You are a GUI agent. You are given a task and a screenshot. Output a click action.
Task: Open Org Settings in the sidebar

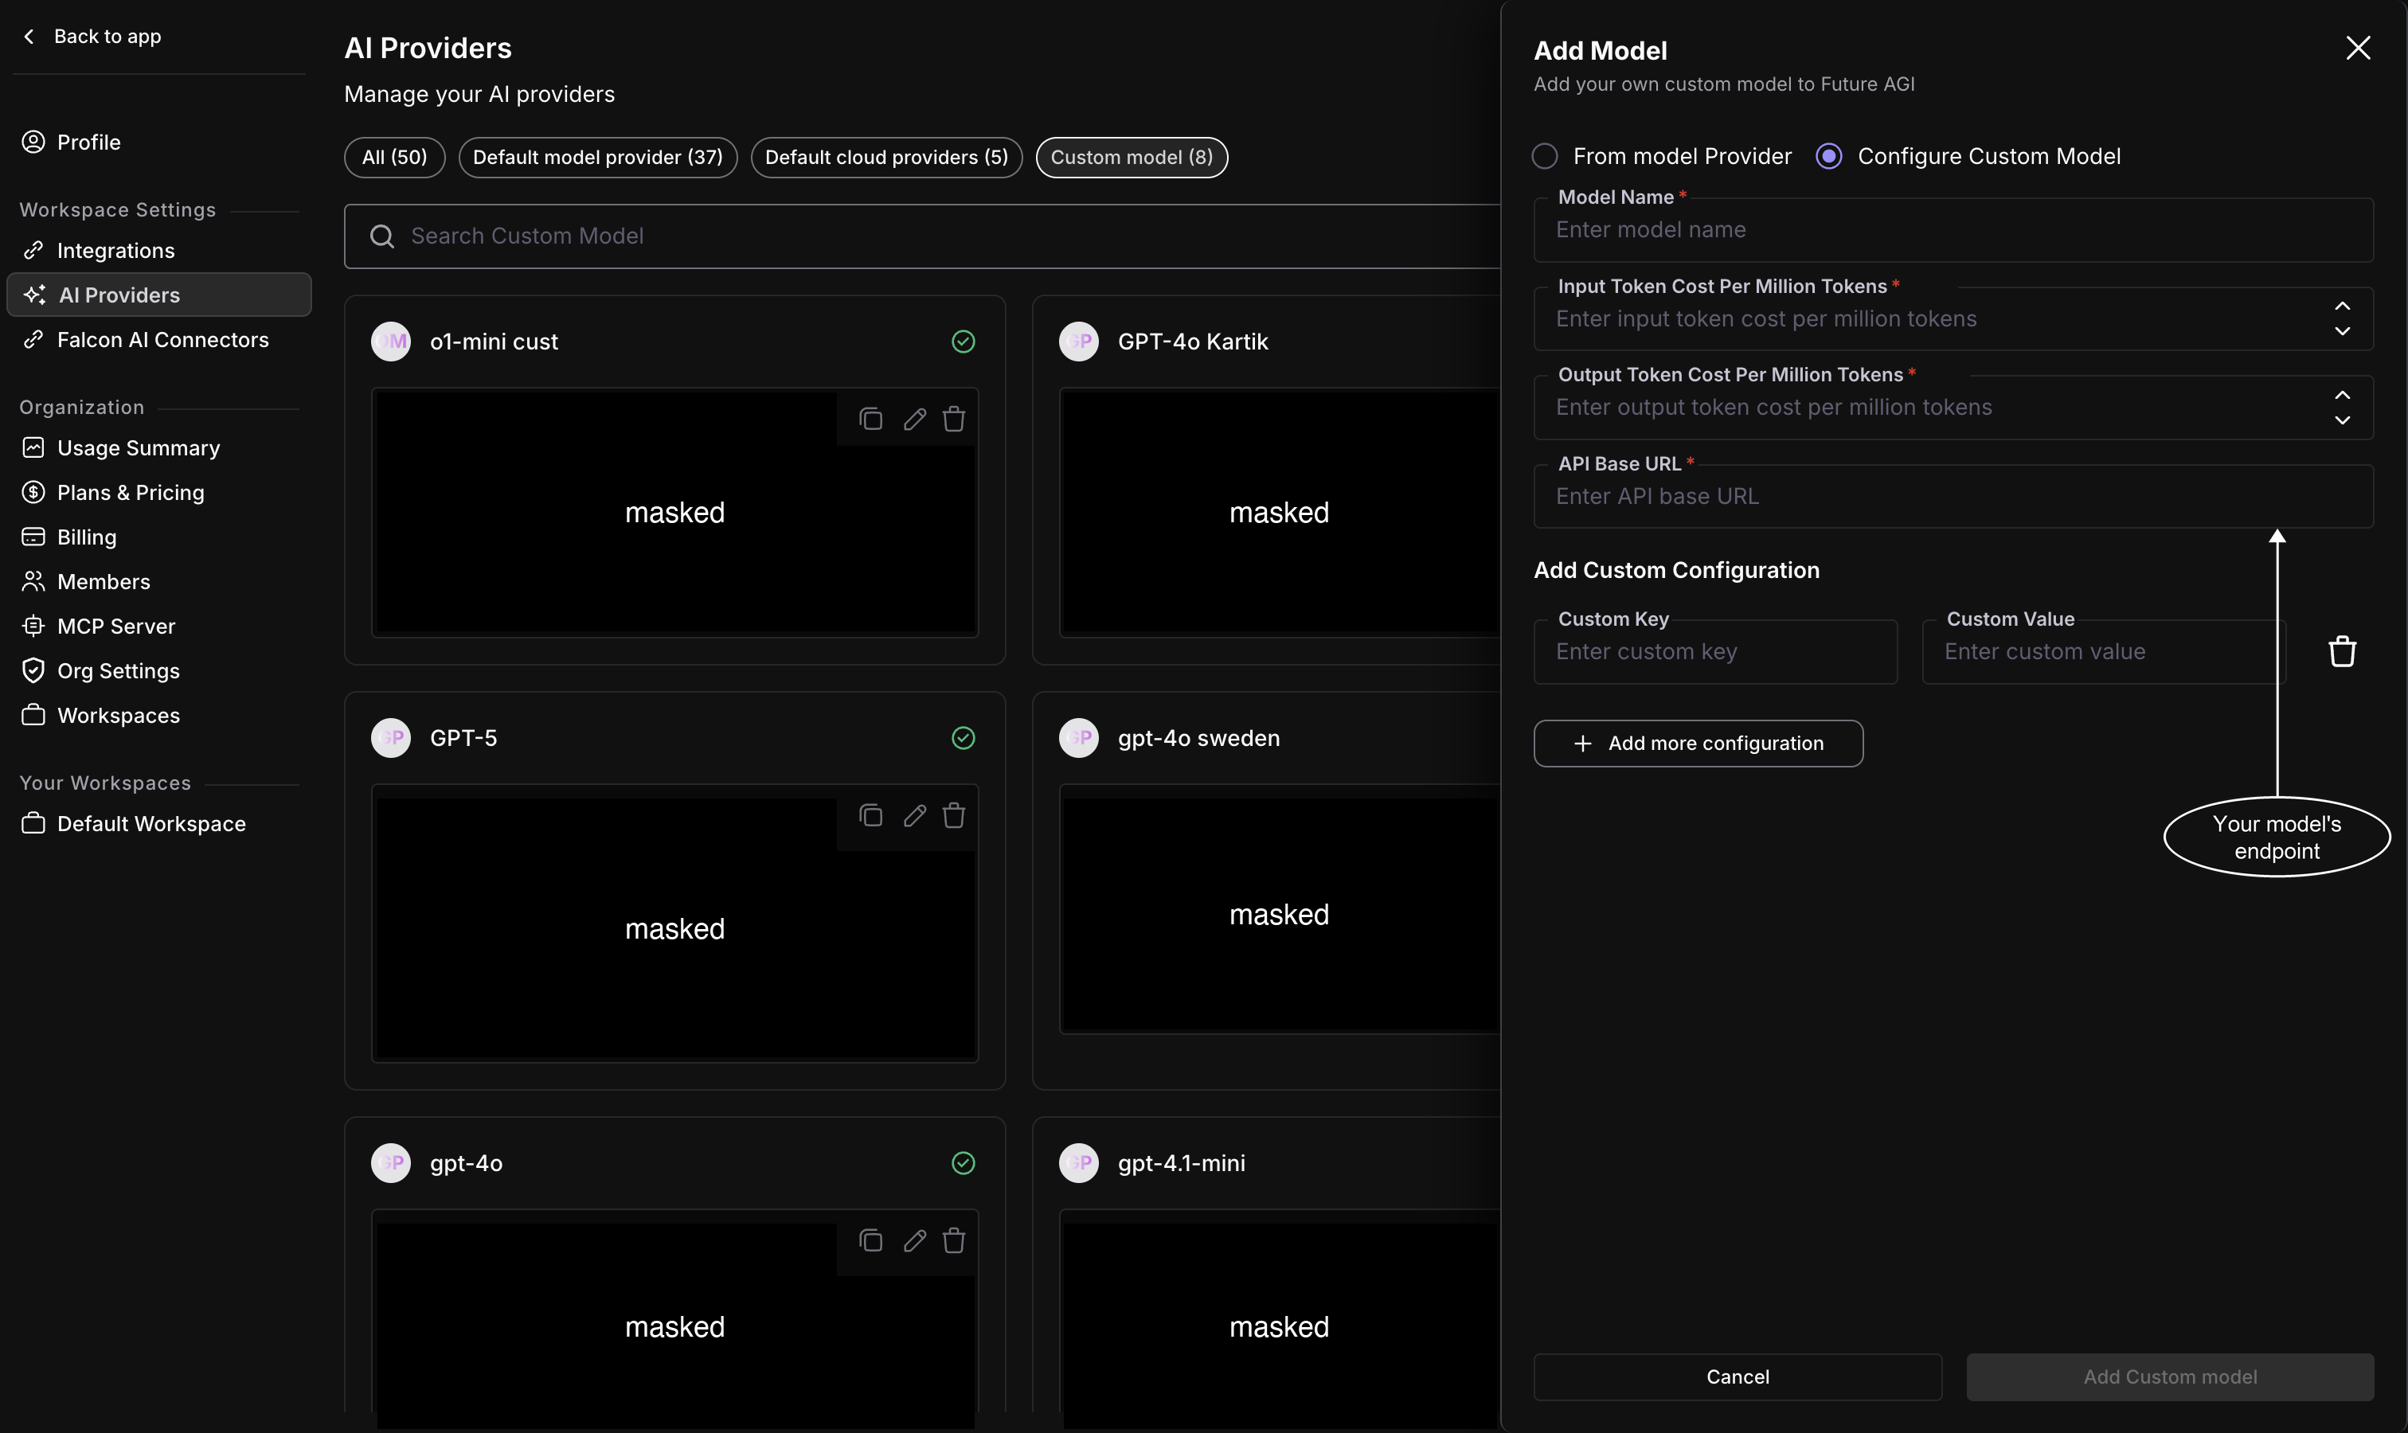point(159,670)
